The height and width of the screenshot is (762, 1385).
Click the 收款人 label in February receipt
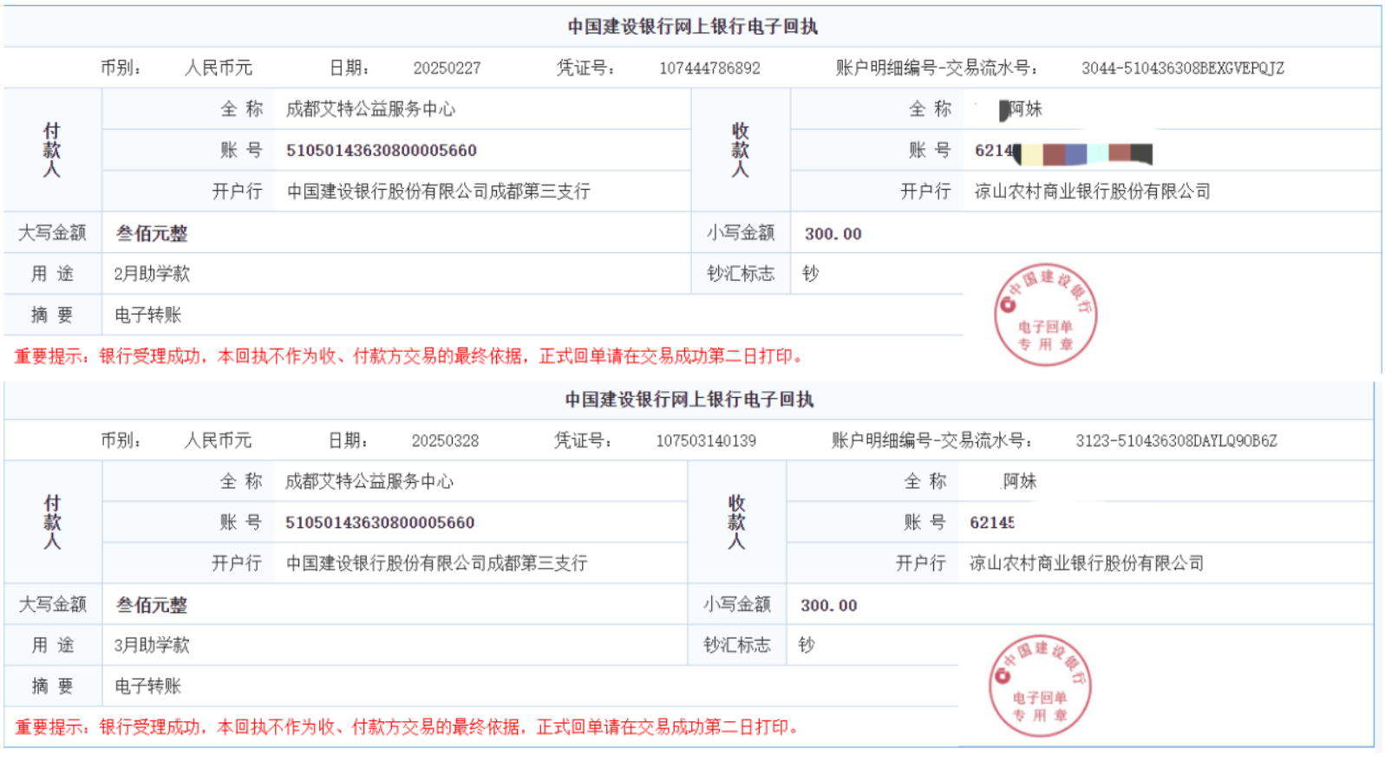(740, 150)
